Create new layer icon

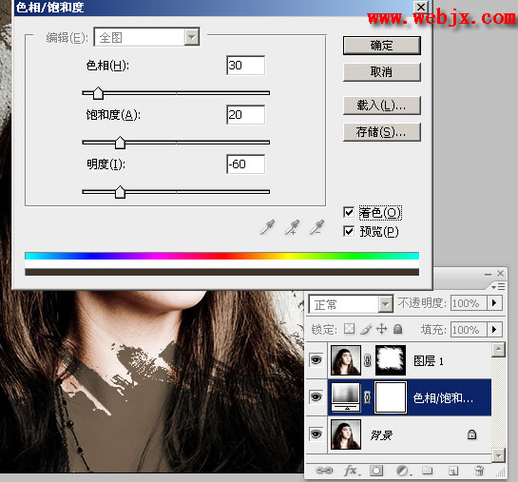point(453,471)
